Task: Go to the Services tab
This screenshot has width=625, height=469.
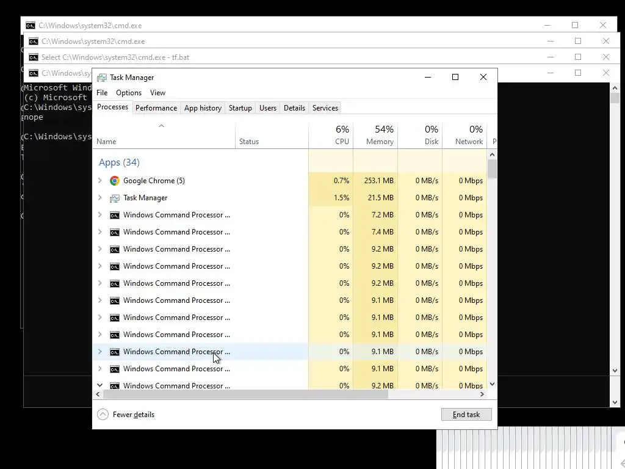Action: click(x=325, y=108)
